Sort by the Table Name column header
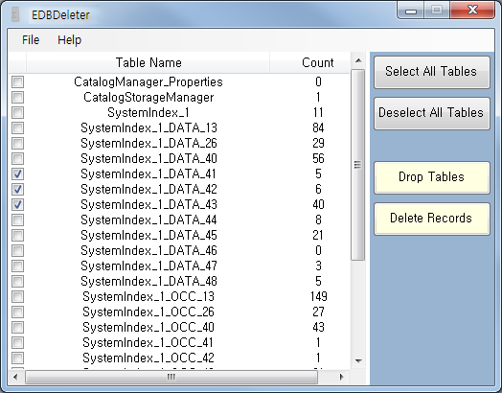This screenshot has width=502, height=393. 148,62
